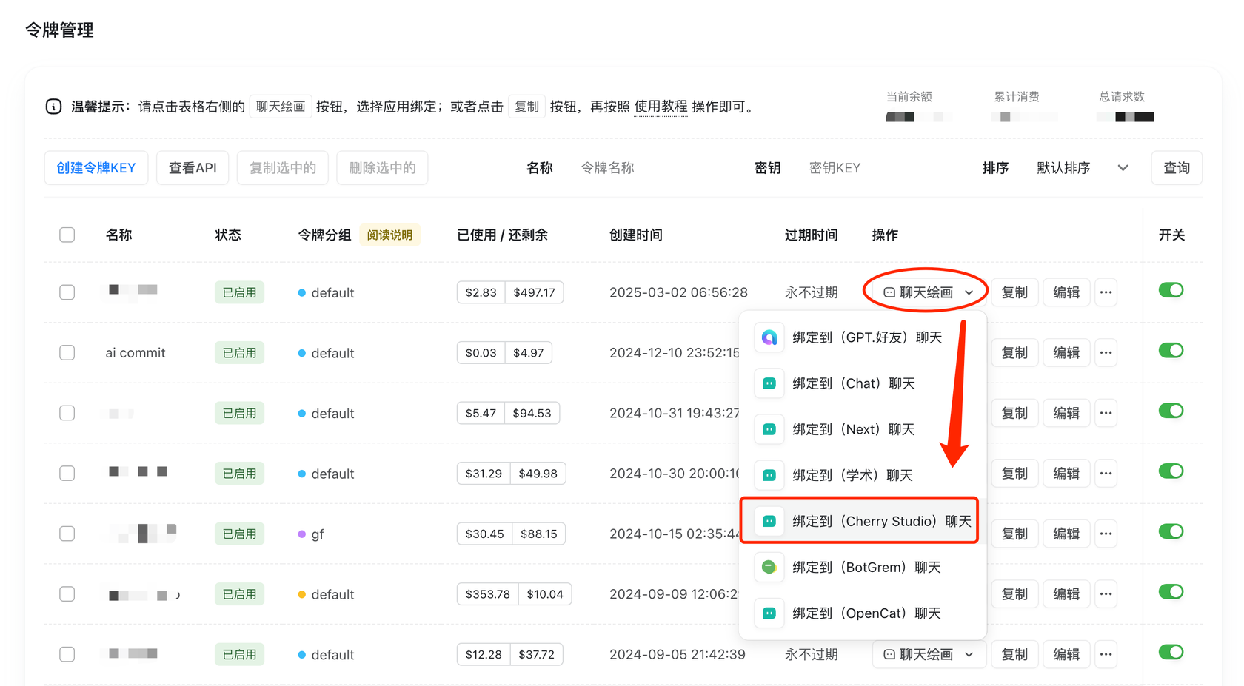This screenshot has width=1244, height=686.
Task: Check the ai commit row checkbox
Action: tap(67, 353)
